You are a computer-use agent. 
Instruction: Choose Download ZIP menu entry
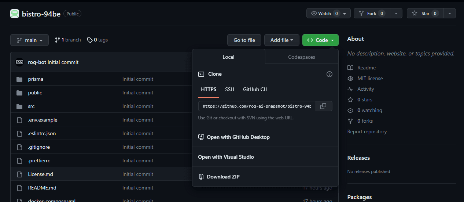(265, 177)
